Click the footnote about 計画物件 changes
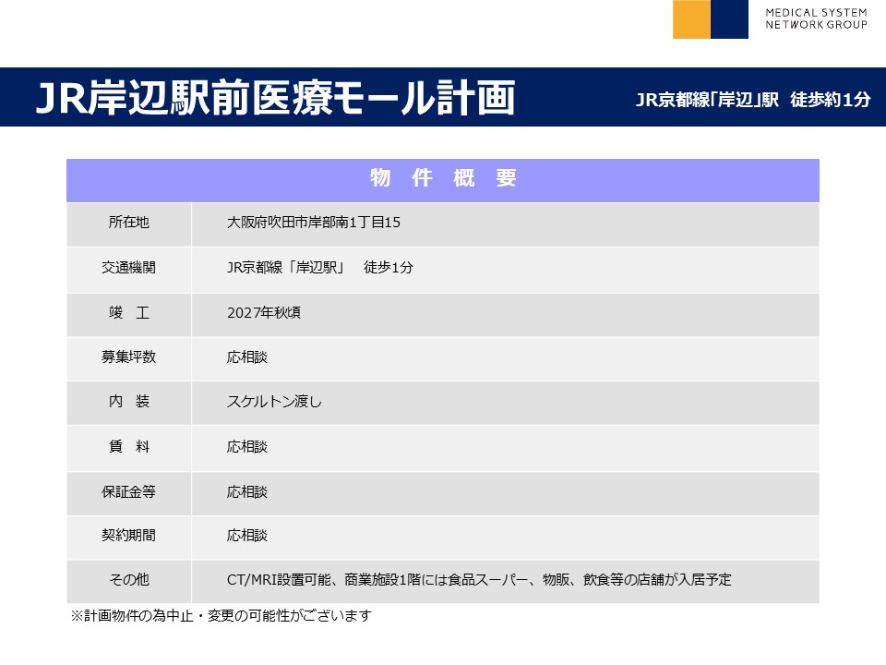 coord(221,615)
